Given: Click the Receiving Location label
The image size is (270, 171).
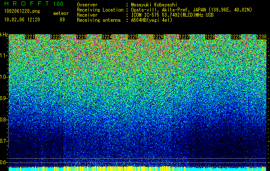Looking at the screenshot, I should (100, 10).
